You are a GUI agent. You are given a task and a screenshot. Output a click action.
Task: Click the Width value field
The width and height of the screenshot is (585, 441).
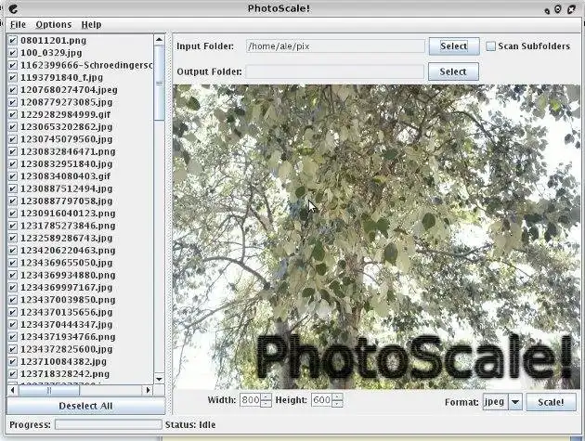pyautogui.click(x=251, y=400)
